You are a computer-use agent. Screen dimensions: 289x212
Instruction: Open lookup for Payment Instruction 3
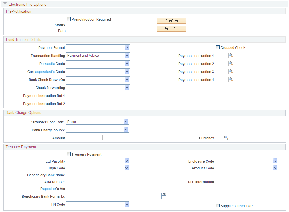231,71
